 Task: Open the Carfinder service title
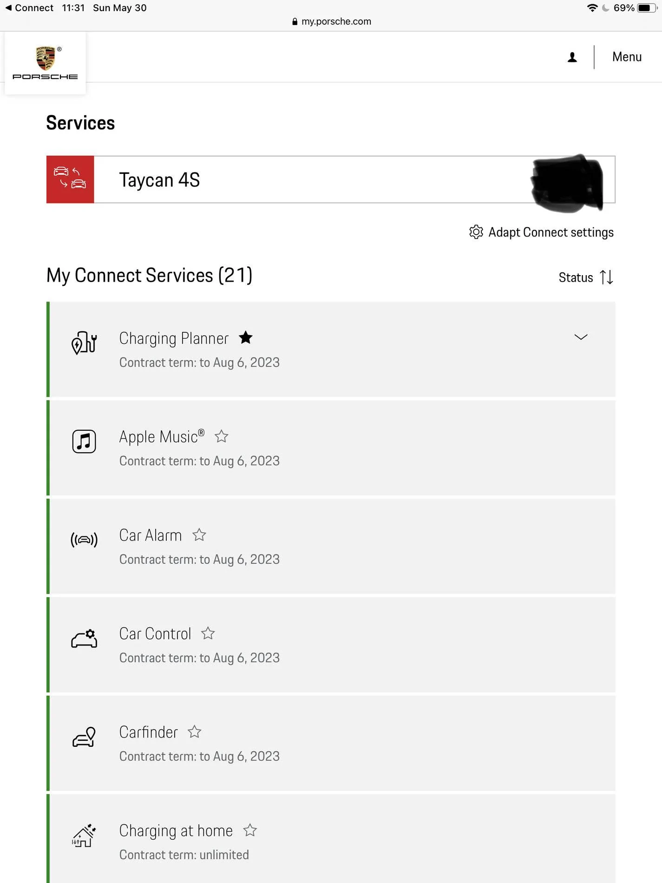click(x=148, y=732)
